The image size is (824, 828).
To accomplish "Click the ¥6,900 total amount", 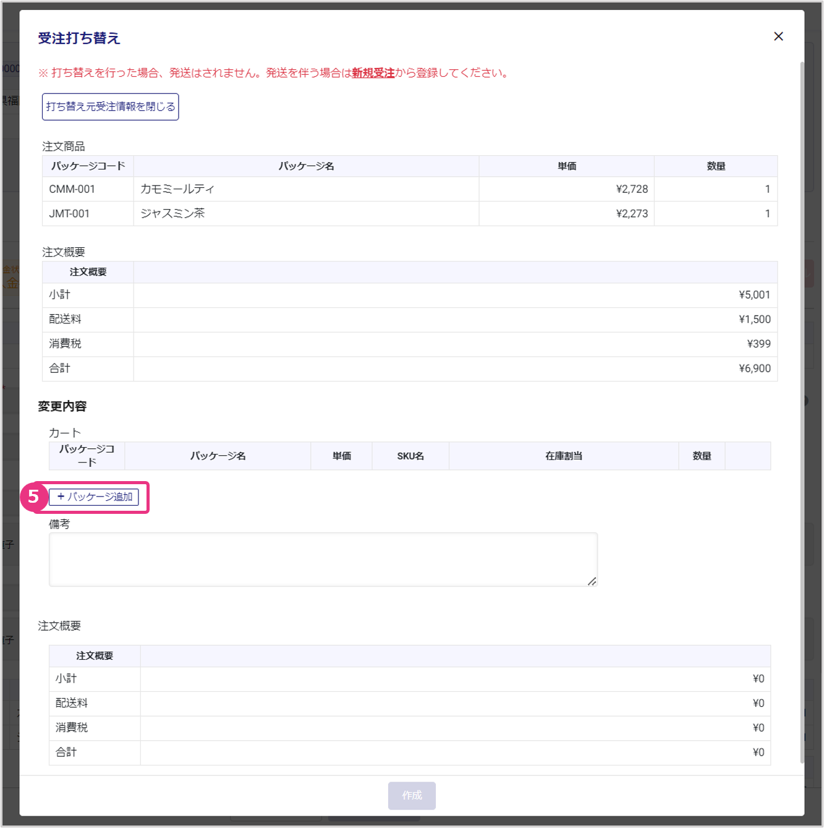I will 754,369.
